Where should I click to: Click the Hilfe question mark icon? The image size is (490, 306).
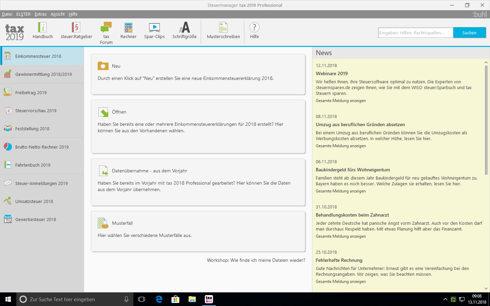255,27
